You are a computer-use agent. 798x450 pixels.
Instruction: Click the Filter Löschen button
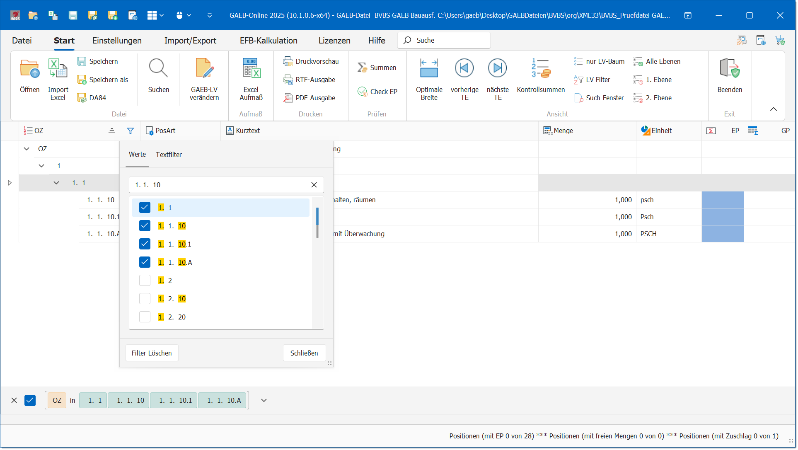(x=152, y=353)
